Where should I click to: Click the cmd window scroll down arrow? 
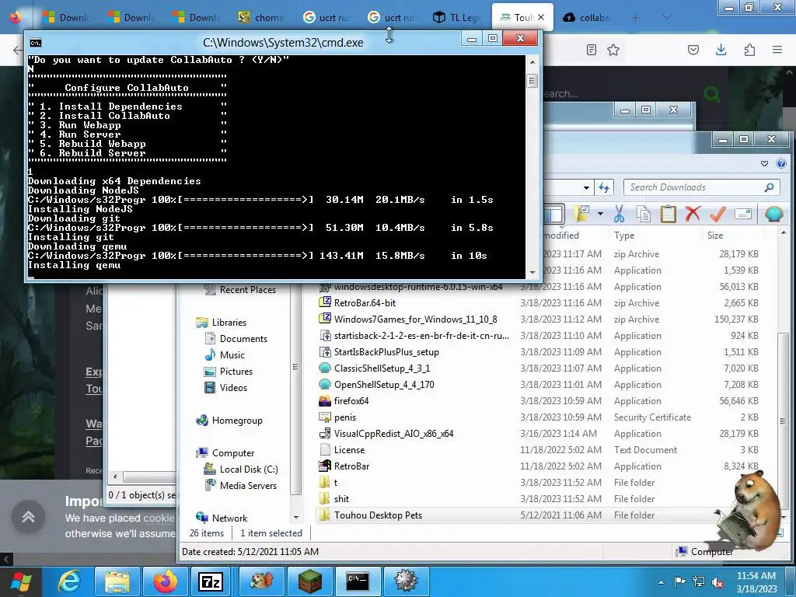532,273
